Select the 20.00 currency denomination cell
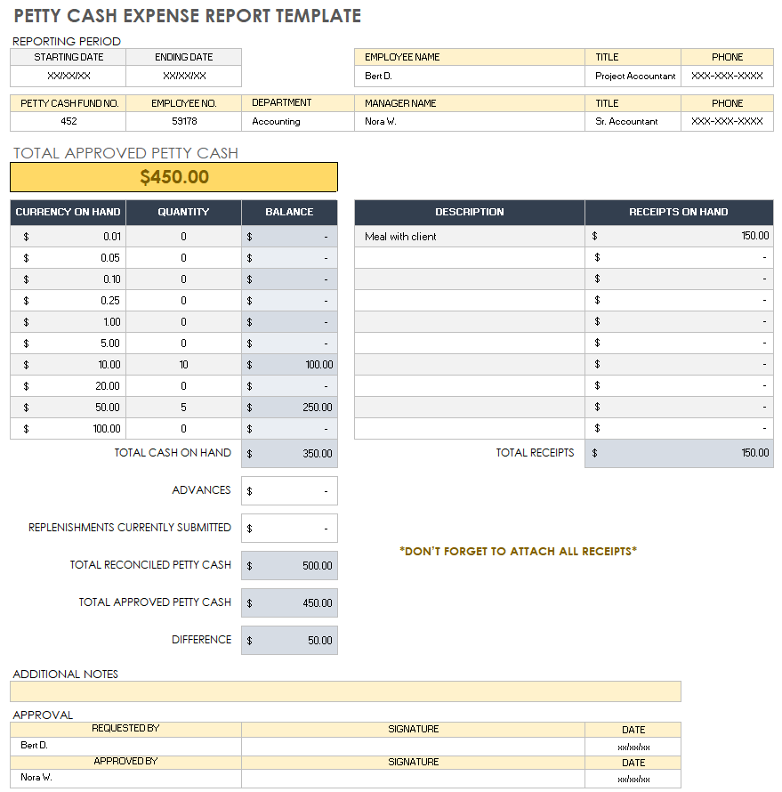The width and height of the screenshot is (782, 792). [x=69, y=386]
